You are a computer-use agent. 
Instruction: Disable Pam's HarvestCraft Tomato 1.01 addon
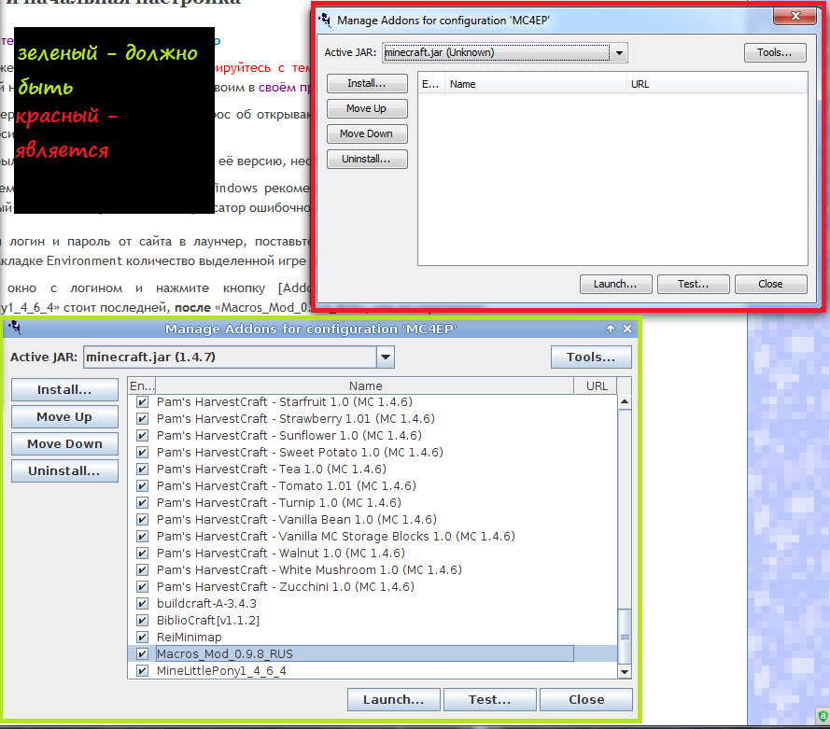click(x=142, y=486)
